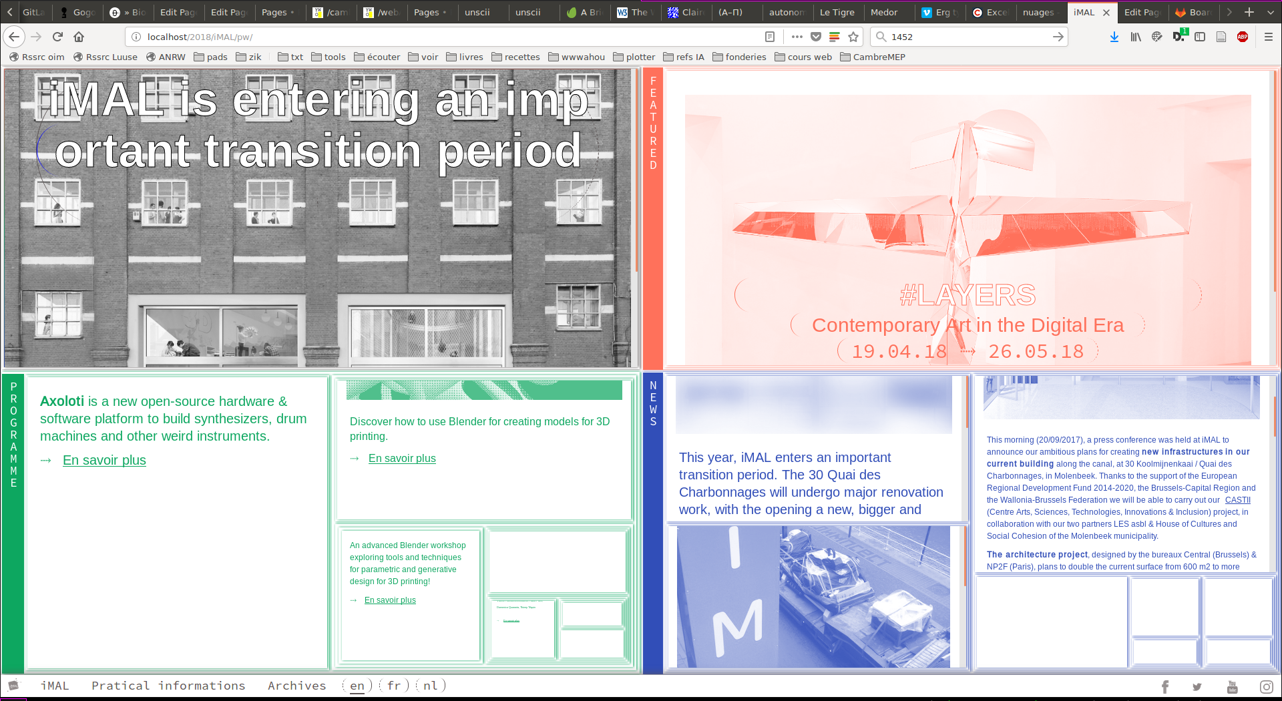Bookmark this page with the star icon
Viewport: 1282px width, 701px height.
(x=853, y=37)
